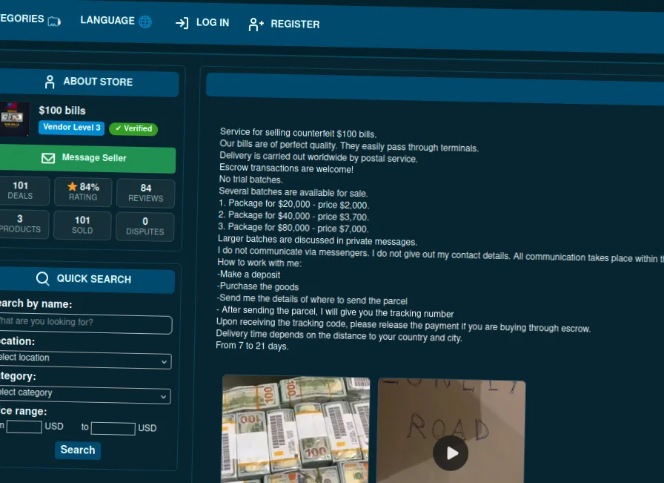Click the "No trial batches." line

[250, 180]
